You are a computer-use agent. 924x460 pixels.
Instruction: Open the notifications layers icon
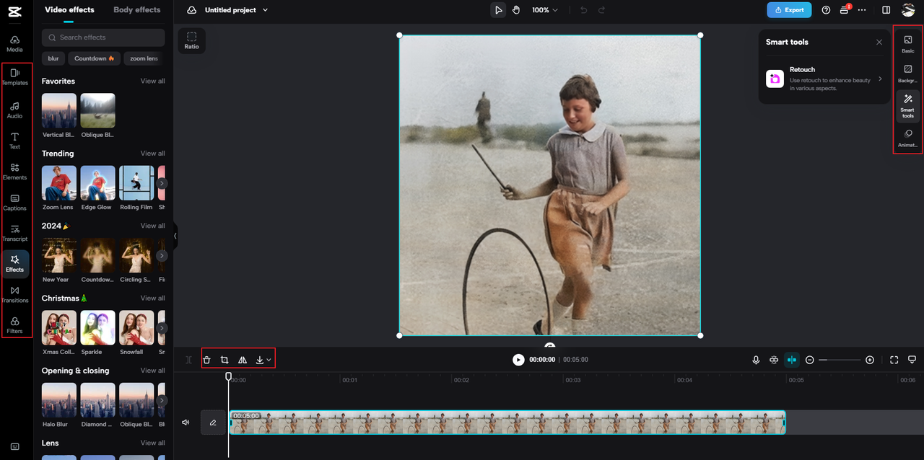click(x=844, y=10)
